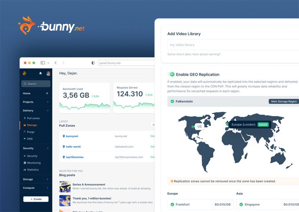This screenshot has width=299, height=212.
Task: Toggle Enable GEO Replication switch
Action: [x=171, y=74]
